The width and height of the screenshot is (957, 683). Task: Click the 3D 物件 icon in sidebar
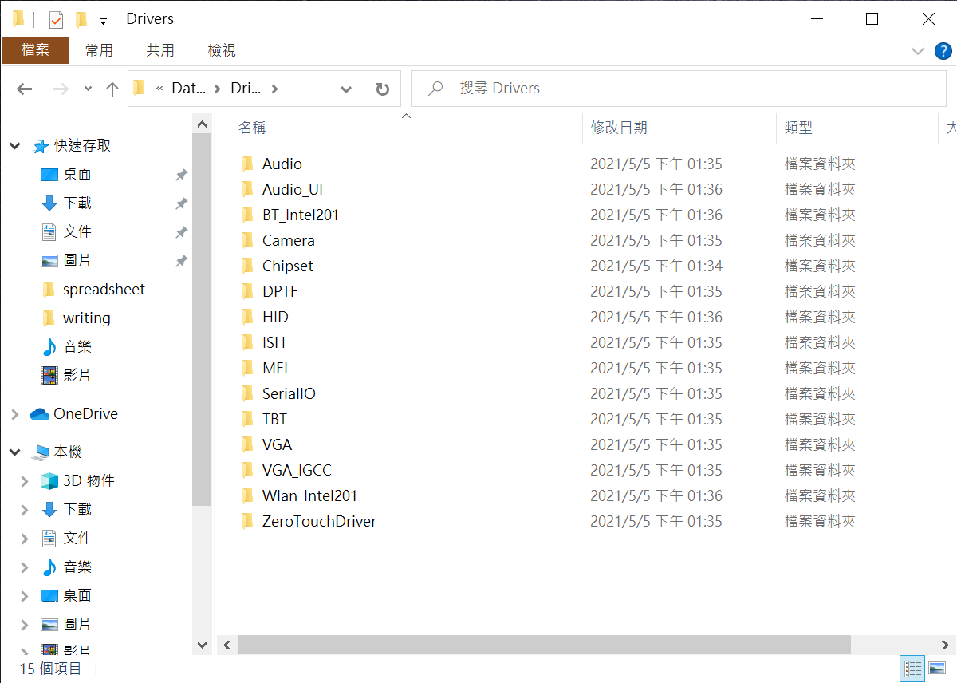click(49, 481)
